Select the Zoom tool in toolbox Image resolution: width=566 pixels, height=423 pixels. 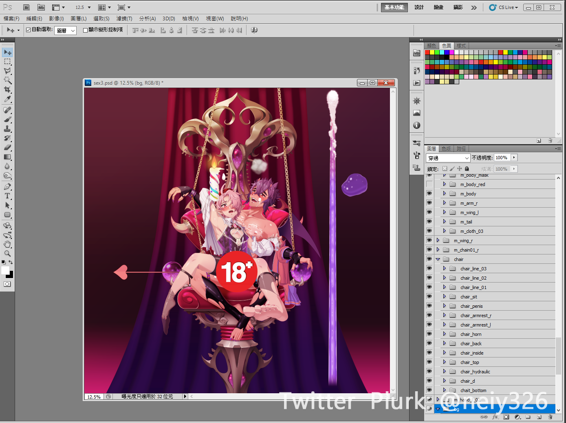point(7,254)
